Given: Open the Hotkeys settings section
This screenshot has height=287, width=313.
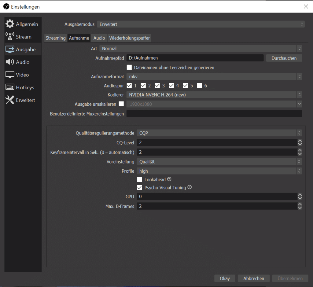Looking at the screenshot, I should click(x=23, y=87).
